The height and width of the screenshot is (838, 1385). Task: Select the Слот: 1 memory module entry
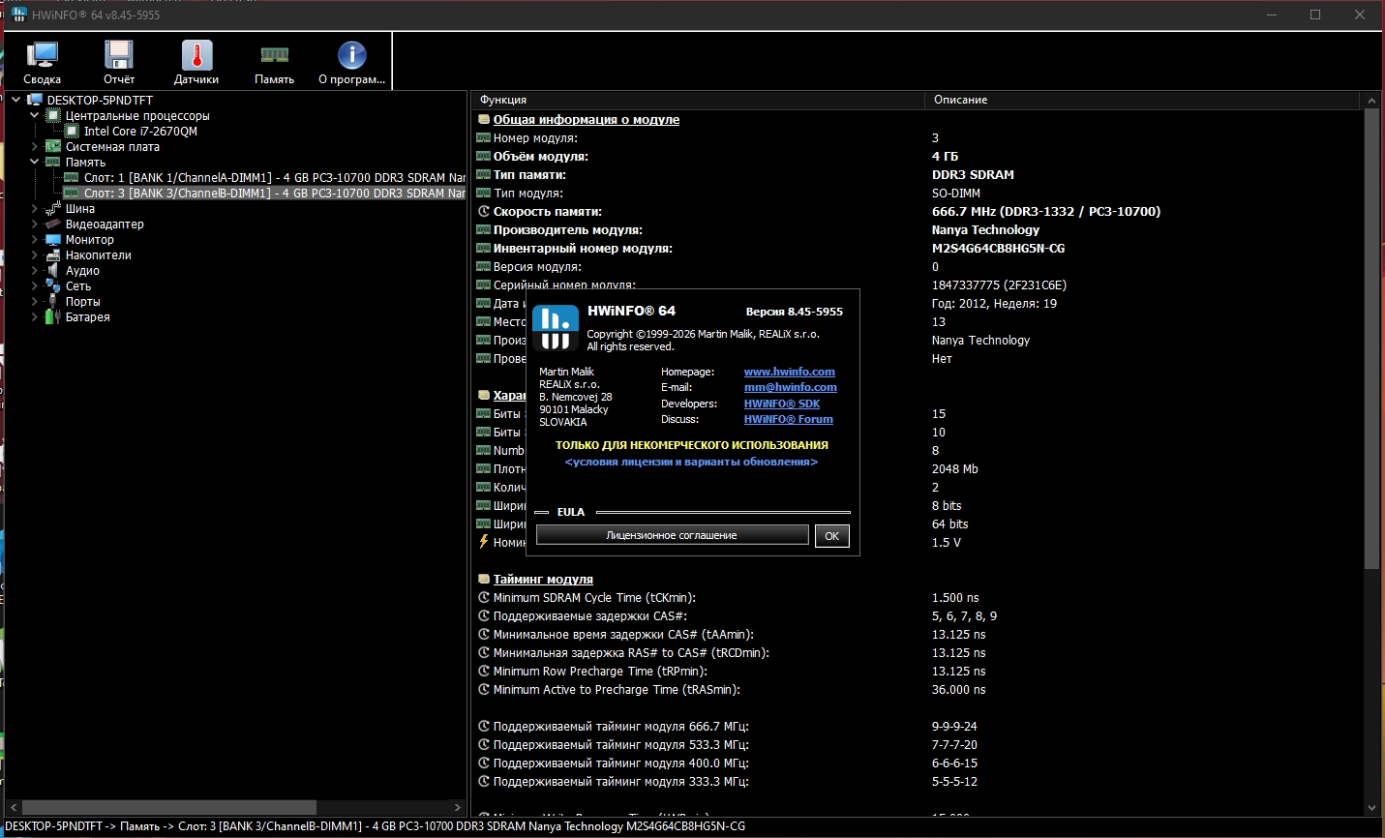pyautogui.click(x=274, y=178)
